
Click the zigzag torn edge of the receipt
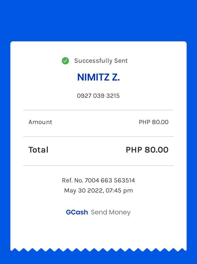pyautogui.click(x=99, y=249)
